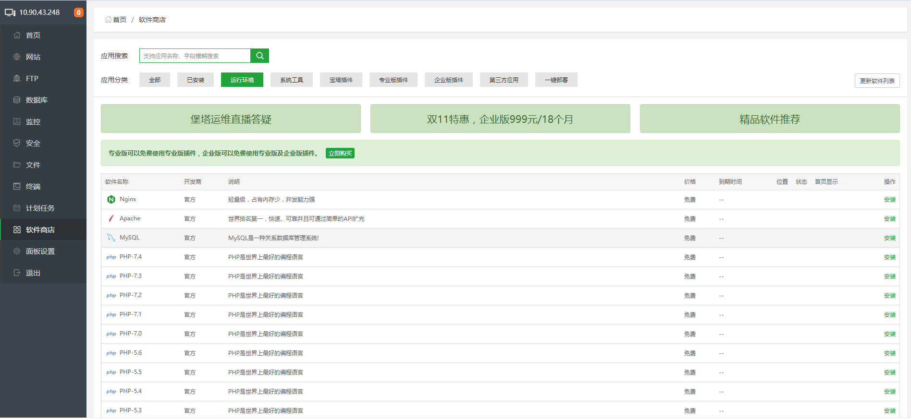Install Nginx via its 安装 link
Screen dimensions: 911x420
[890, 200]
